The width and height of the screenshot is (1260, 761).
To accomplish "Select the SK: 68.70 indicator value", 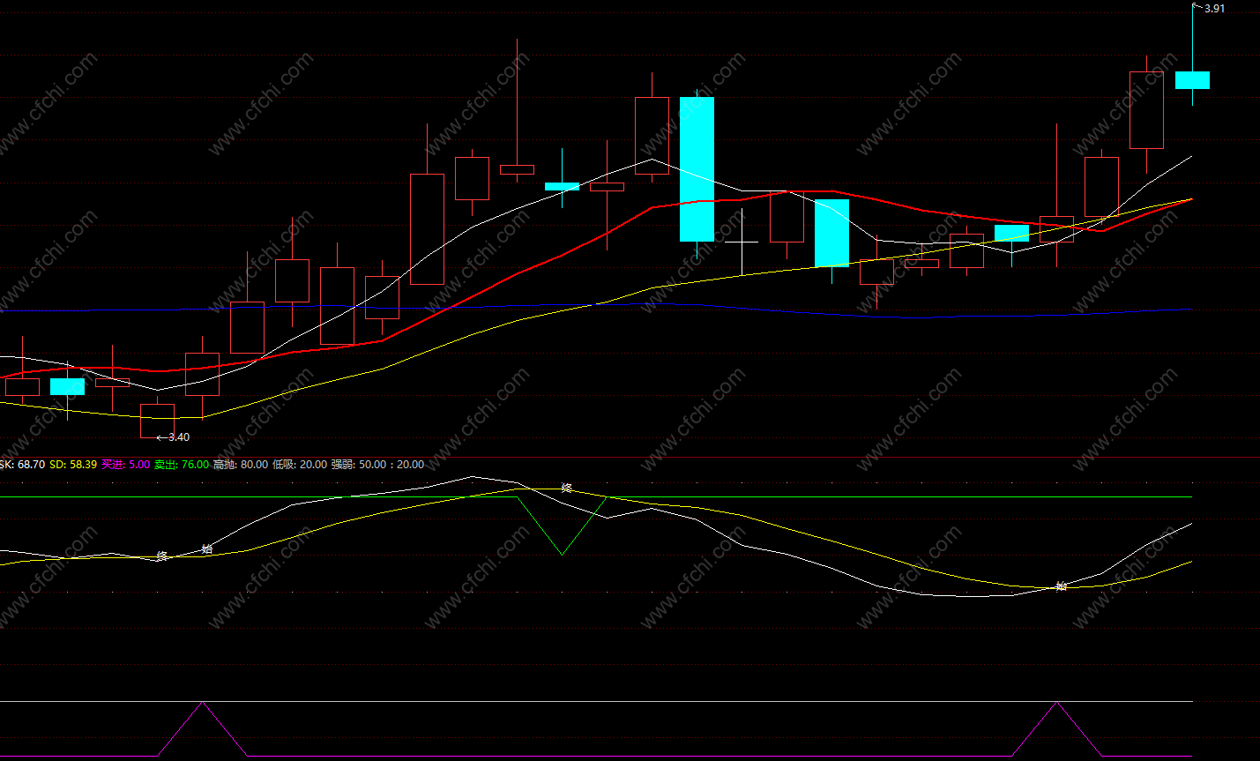I will coord(22,465).
